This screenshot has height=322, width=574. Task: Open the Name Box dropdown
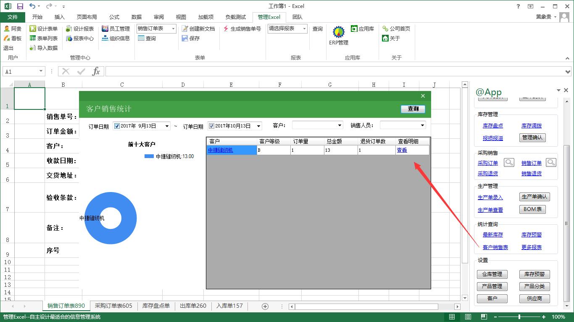[x=41, y=72]
